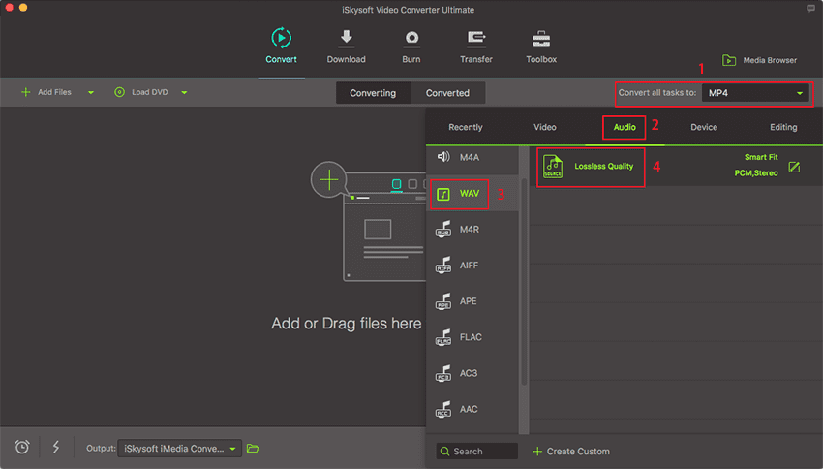Expand the Add Files dropdown arrow
The height and width of the screenshot is (469, 823).
tap(91, 93)
